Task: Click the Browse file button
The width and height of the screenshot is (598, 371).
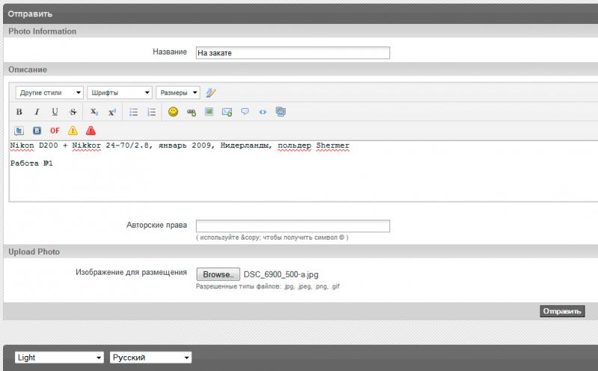Action: pyautogui.click(x=218, y=274)
